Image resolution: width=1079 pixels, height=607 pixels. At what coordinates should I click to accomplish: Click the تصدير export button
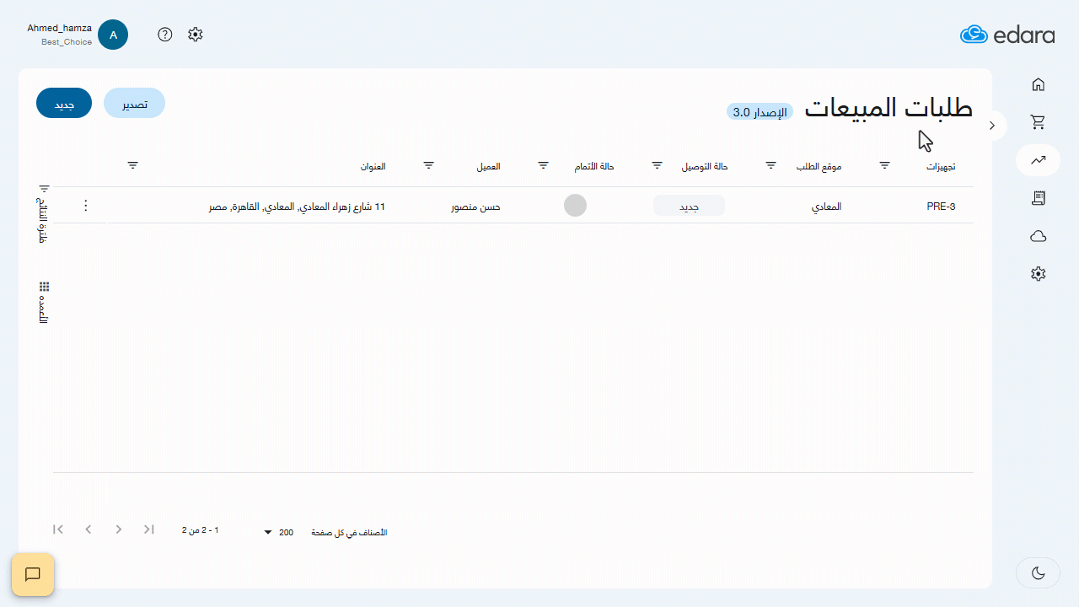(134, 103)
